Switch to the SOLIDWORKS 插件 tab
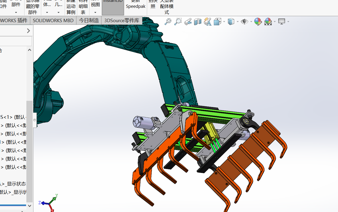 (x=15, y=20)
